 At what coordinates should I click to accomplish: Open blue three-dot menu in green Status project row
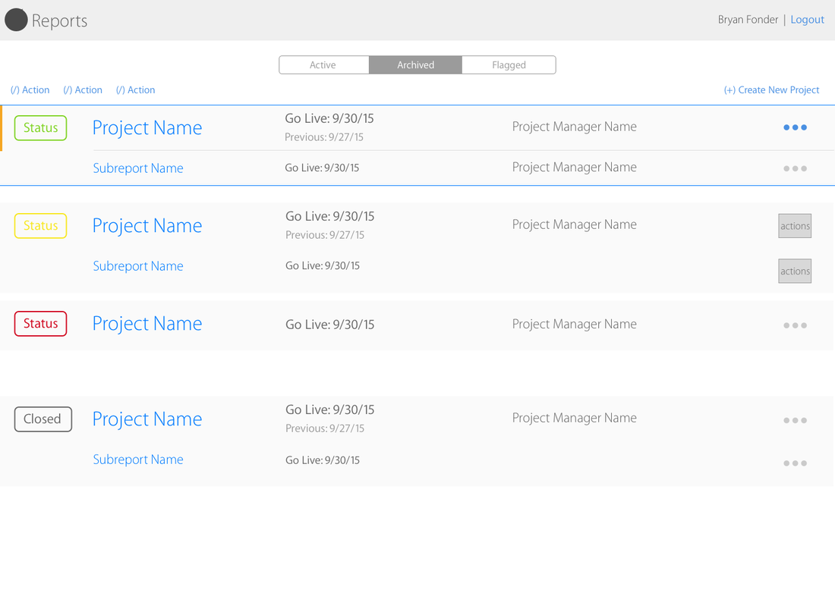click(x=795, y=127)
